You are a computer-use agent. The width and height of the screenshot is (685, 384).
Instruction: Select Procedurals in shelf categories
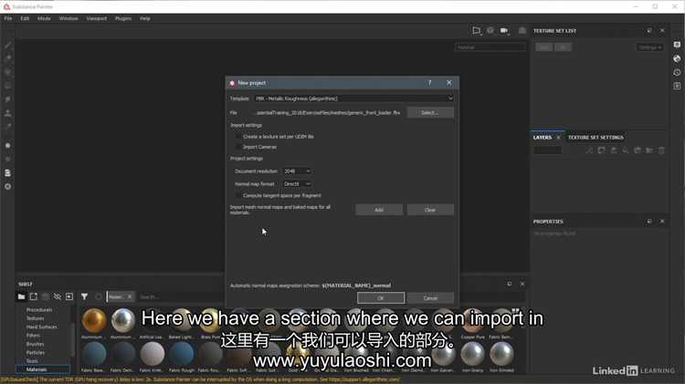(x=39, y=310)
